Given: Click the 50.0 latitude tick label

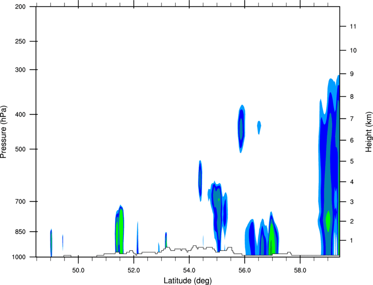Looking at the screenshot, I should pyautogui.click(x=78, y=271).
